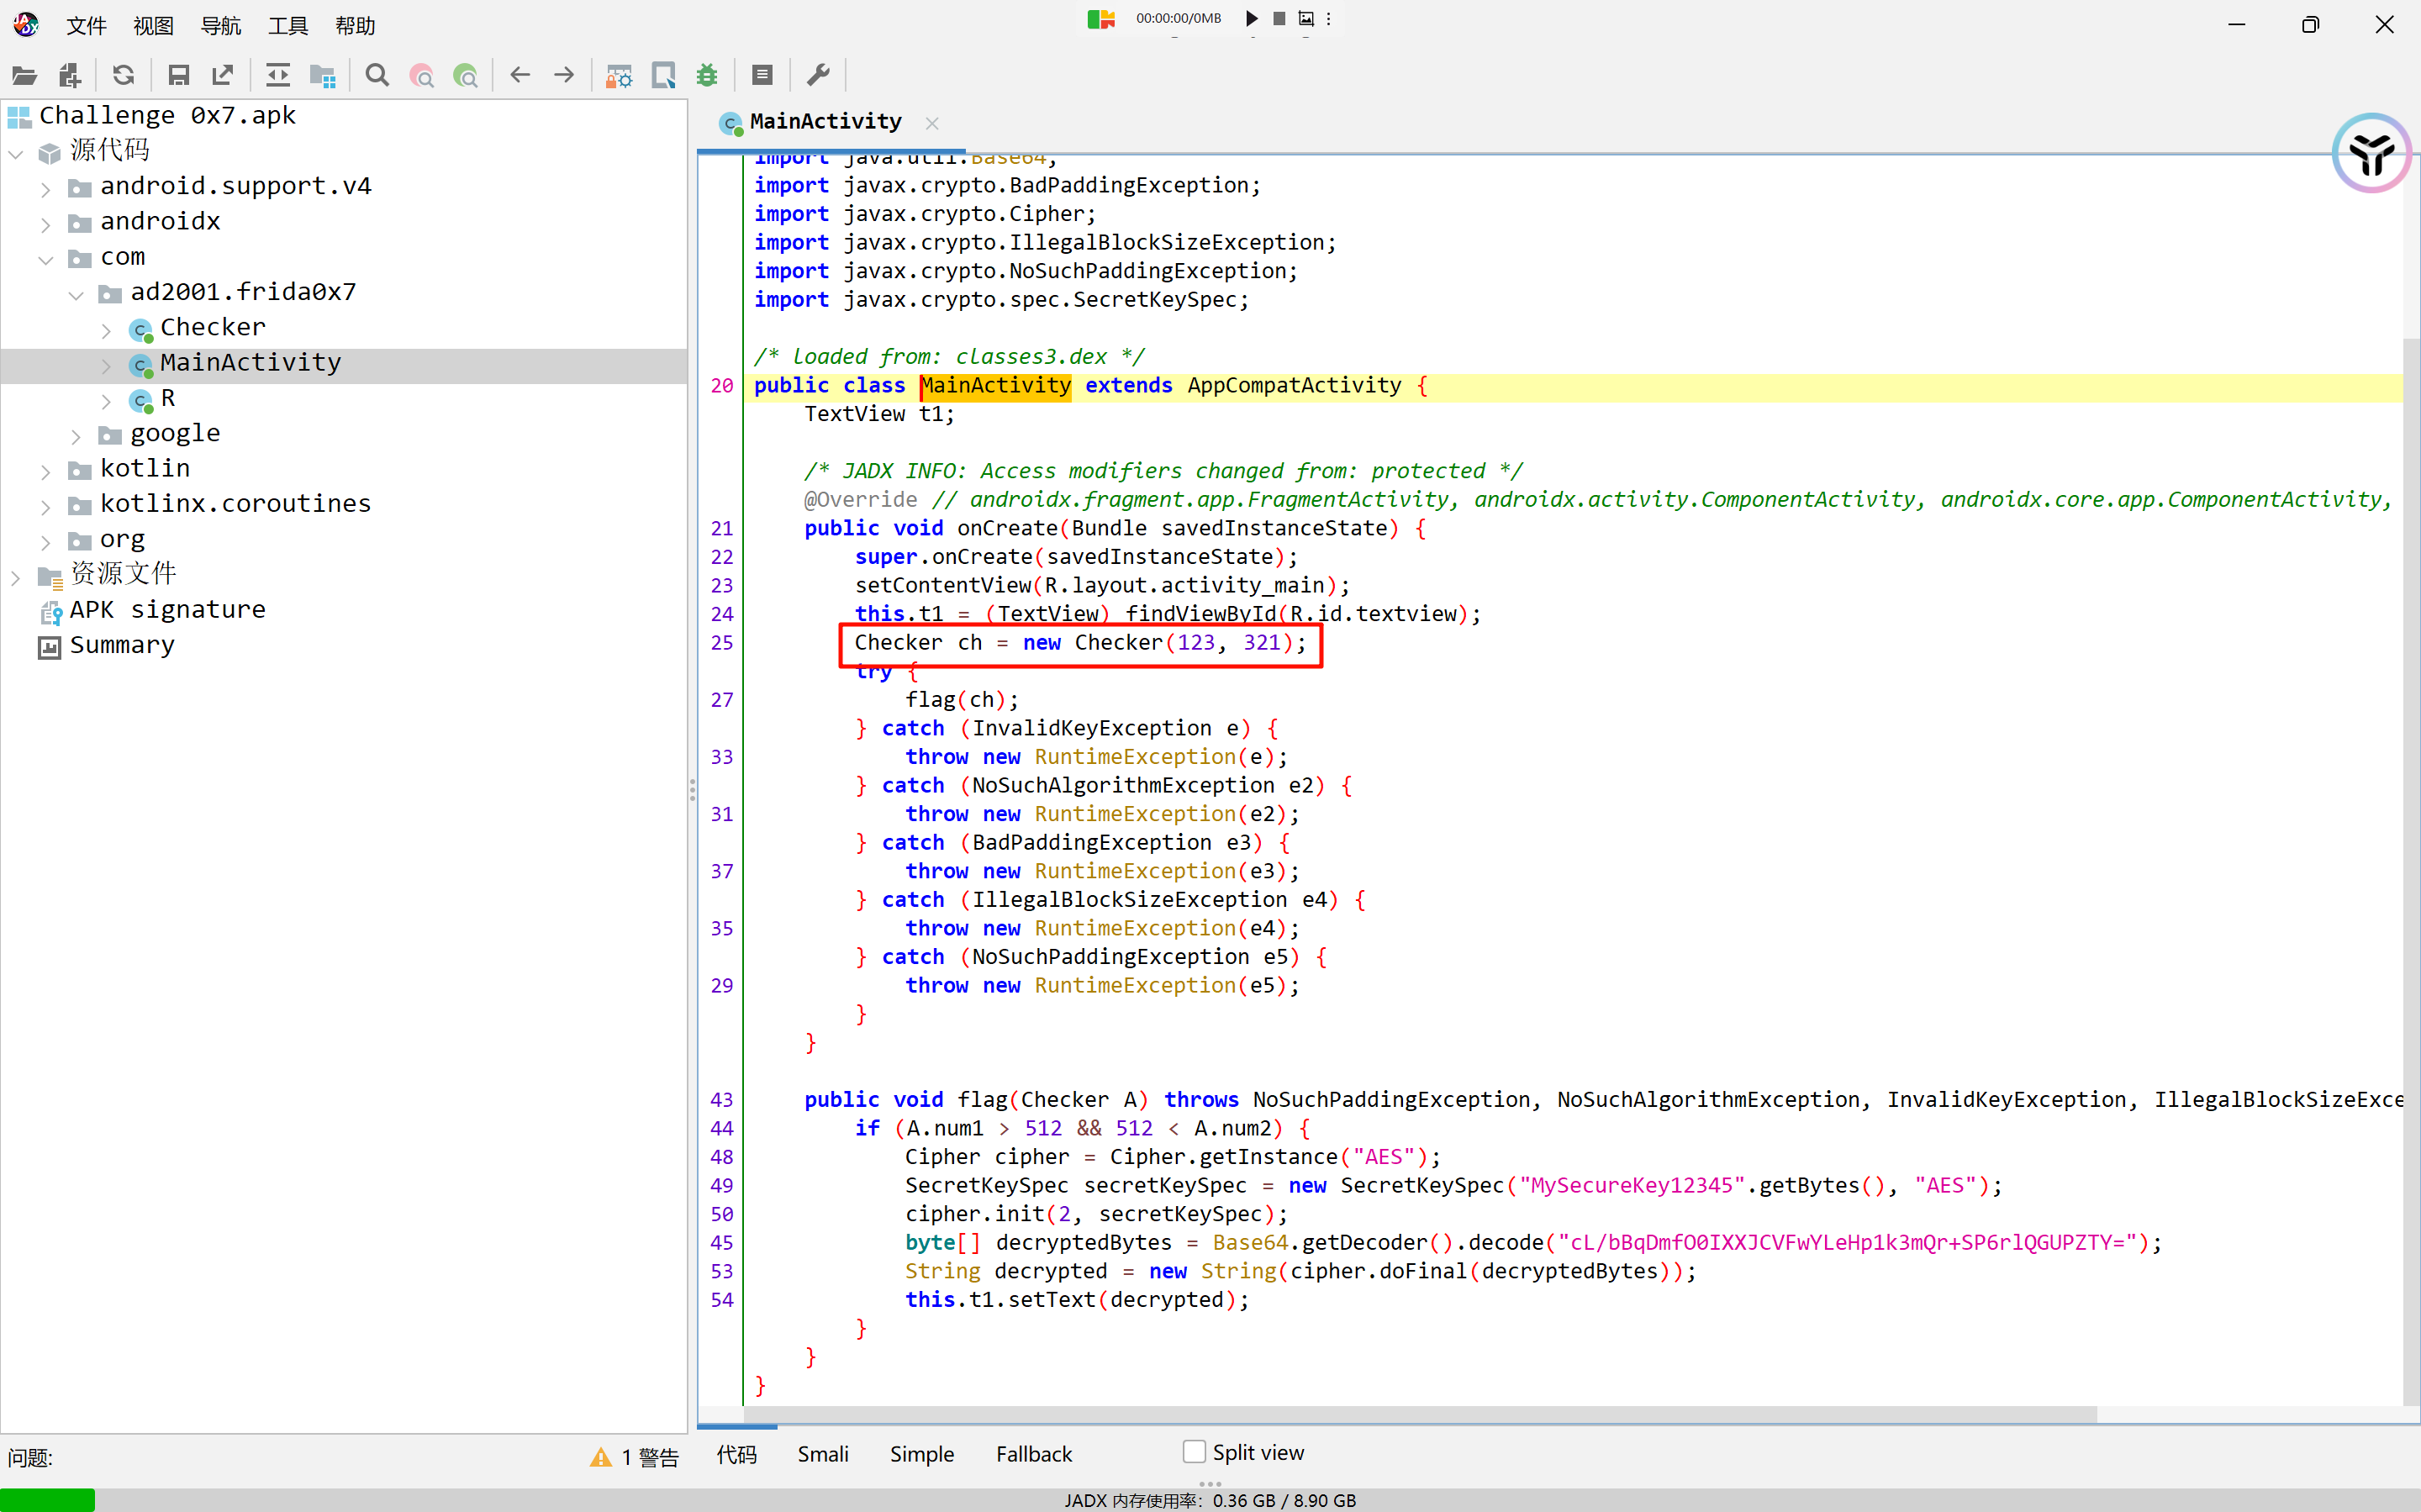Collapse the com package node
This screenshot has height=1512, width=2421.
click(46, 259)
